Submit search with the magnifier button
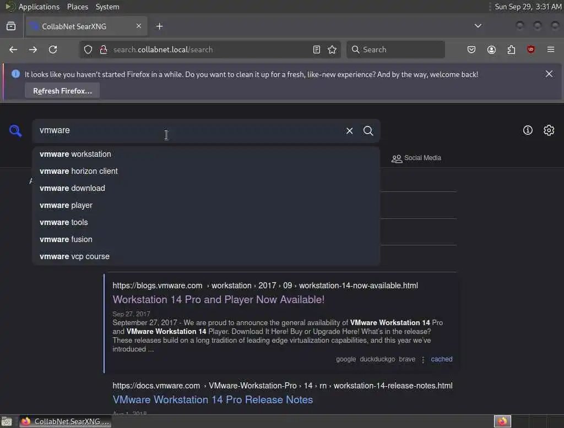 368,131
